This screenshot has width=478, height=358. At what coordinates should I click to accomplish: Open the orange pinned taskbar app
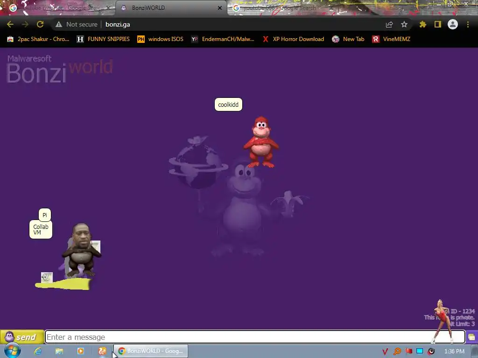click(x=102, y=351)
